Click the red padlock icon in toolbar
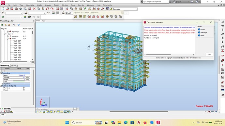 point(67,9)
